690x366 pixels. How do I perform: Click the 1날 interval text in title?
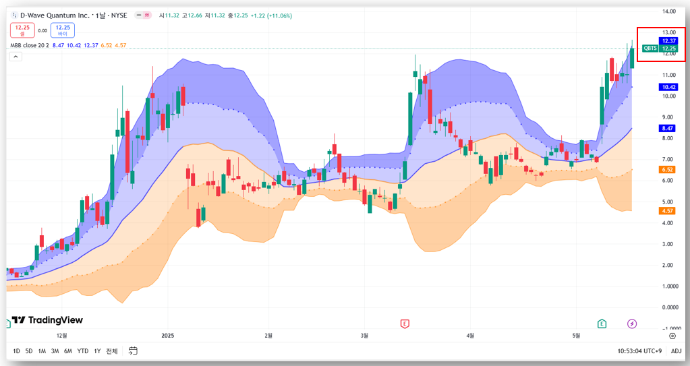click(x=100, y=16)
